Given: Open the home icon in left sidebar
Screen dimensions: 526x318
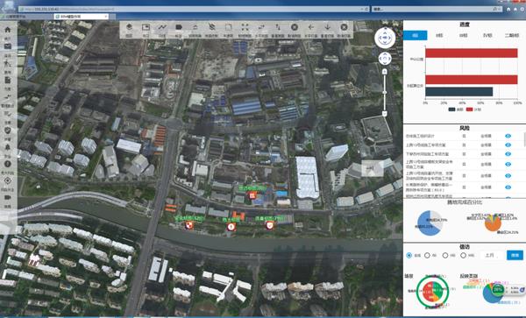Looking at the screenshot, I should coord(7,30).
